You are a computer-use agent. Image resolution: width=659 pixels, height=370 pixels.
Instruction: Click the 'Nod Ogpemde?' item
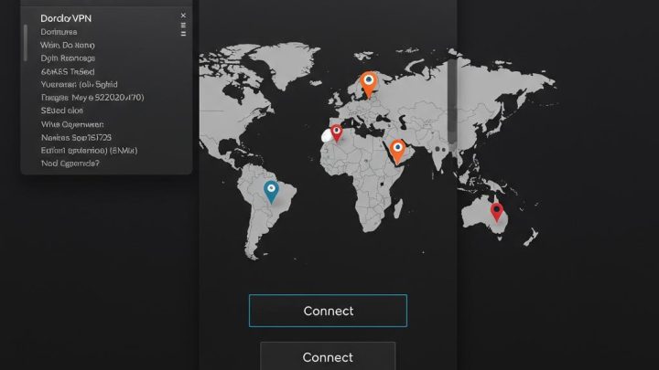70,164
